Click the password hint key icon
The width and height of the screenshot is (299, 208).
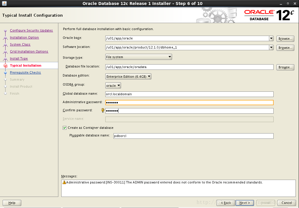(103, 110)
